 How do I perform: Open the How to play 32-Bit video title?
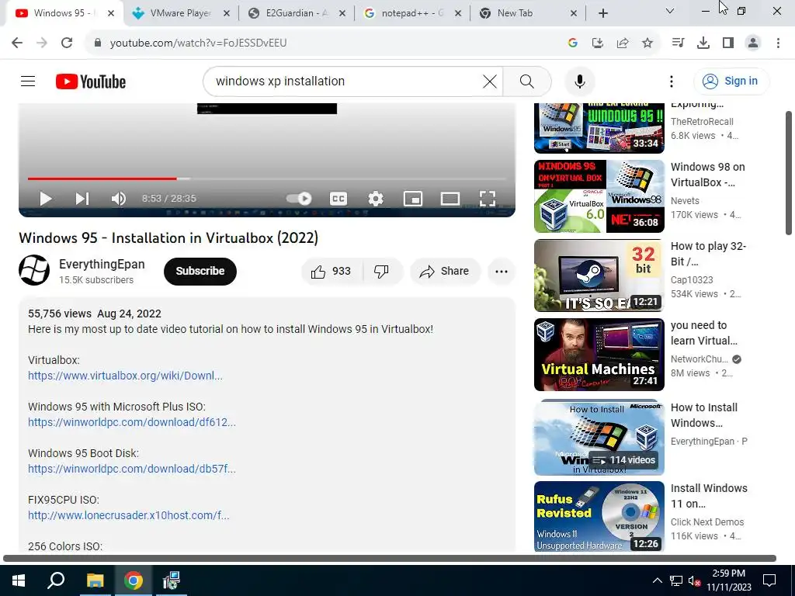tap(708, 254)
